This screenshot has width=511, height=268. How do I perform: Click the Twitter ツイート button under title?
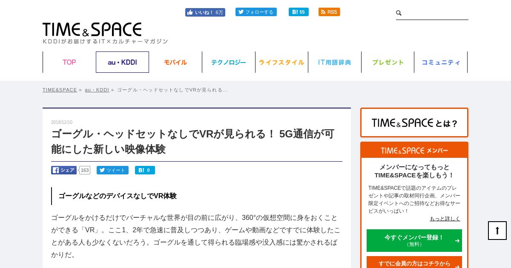click(x=112, y=170)
